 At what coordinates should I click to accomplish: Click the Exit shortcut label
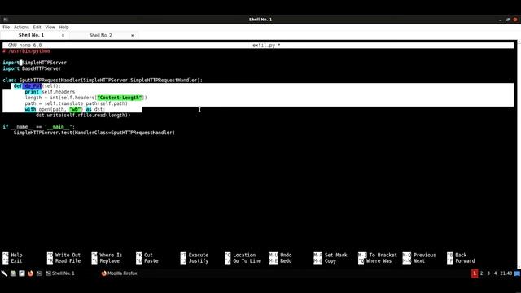click(16, 261)
